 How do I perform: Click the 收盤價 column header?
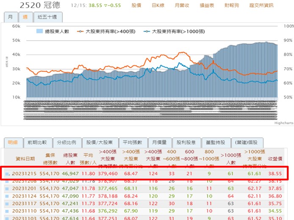pos(275,159)
